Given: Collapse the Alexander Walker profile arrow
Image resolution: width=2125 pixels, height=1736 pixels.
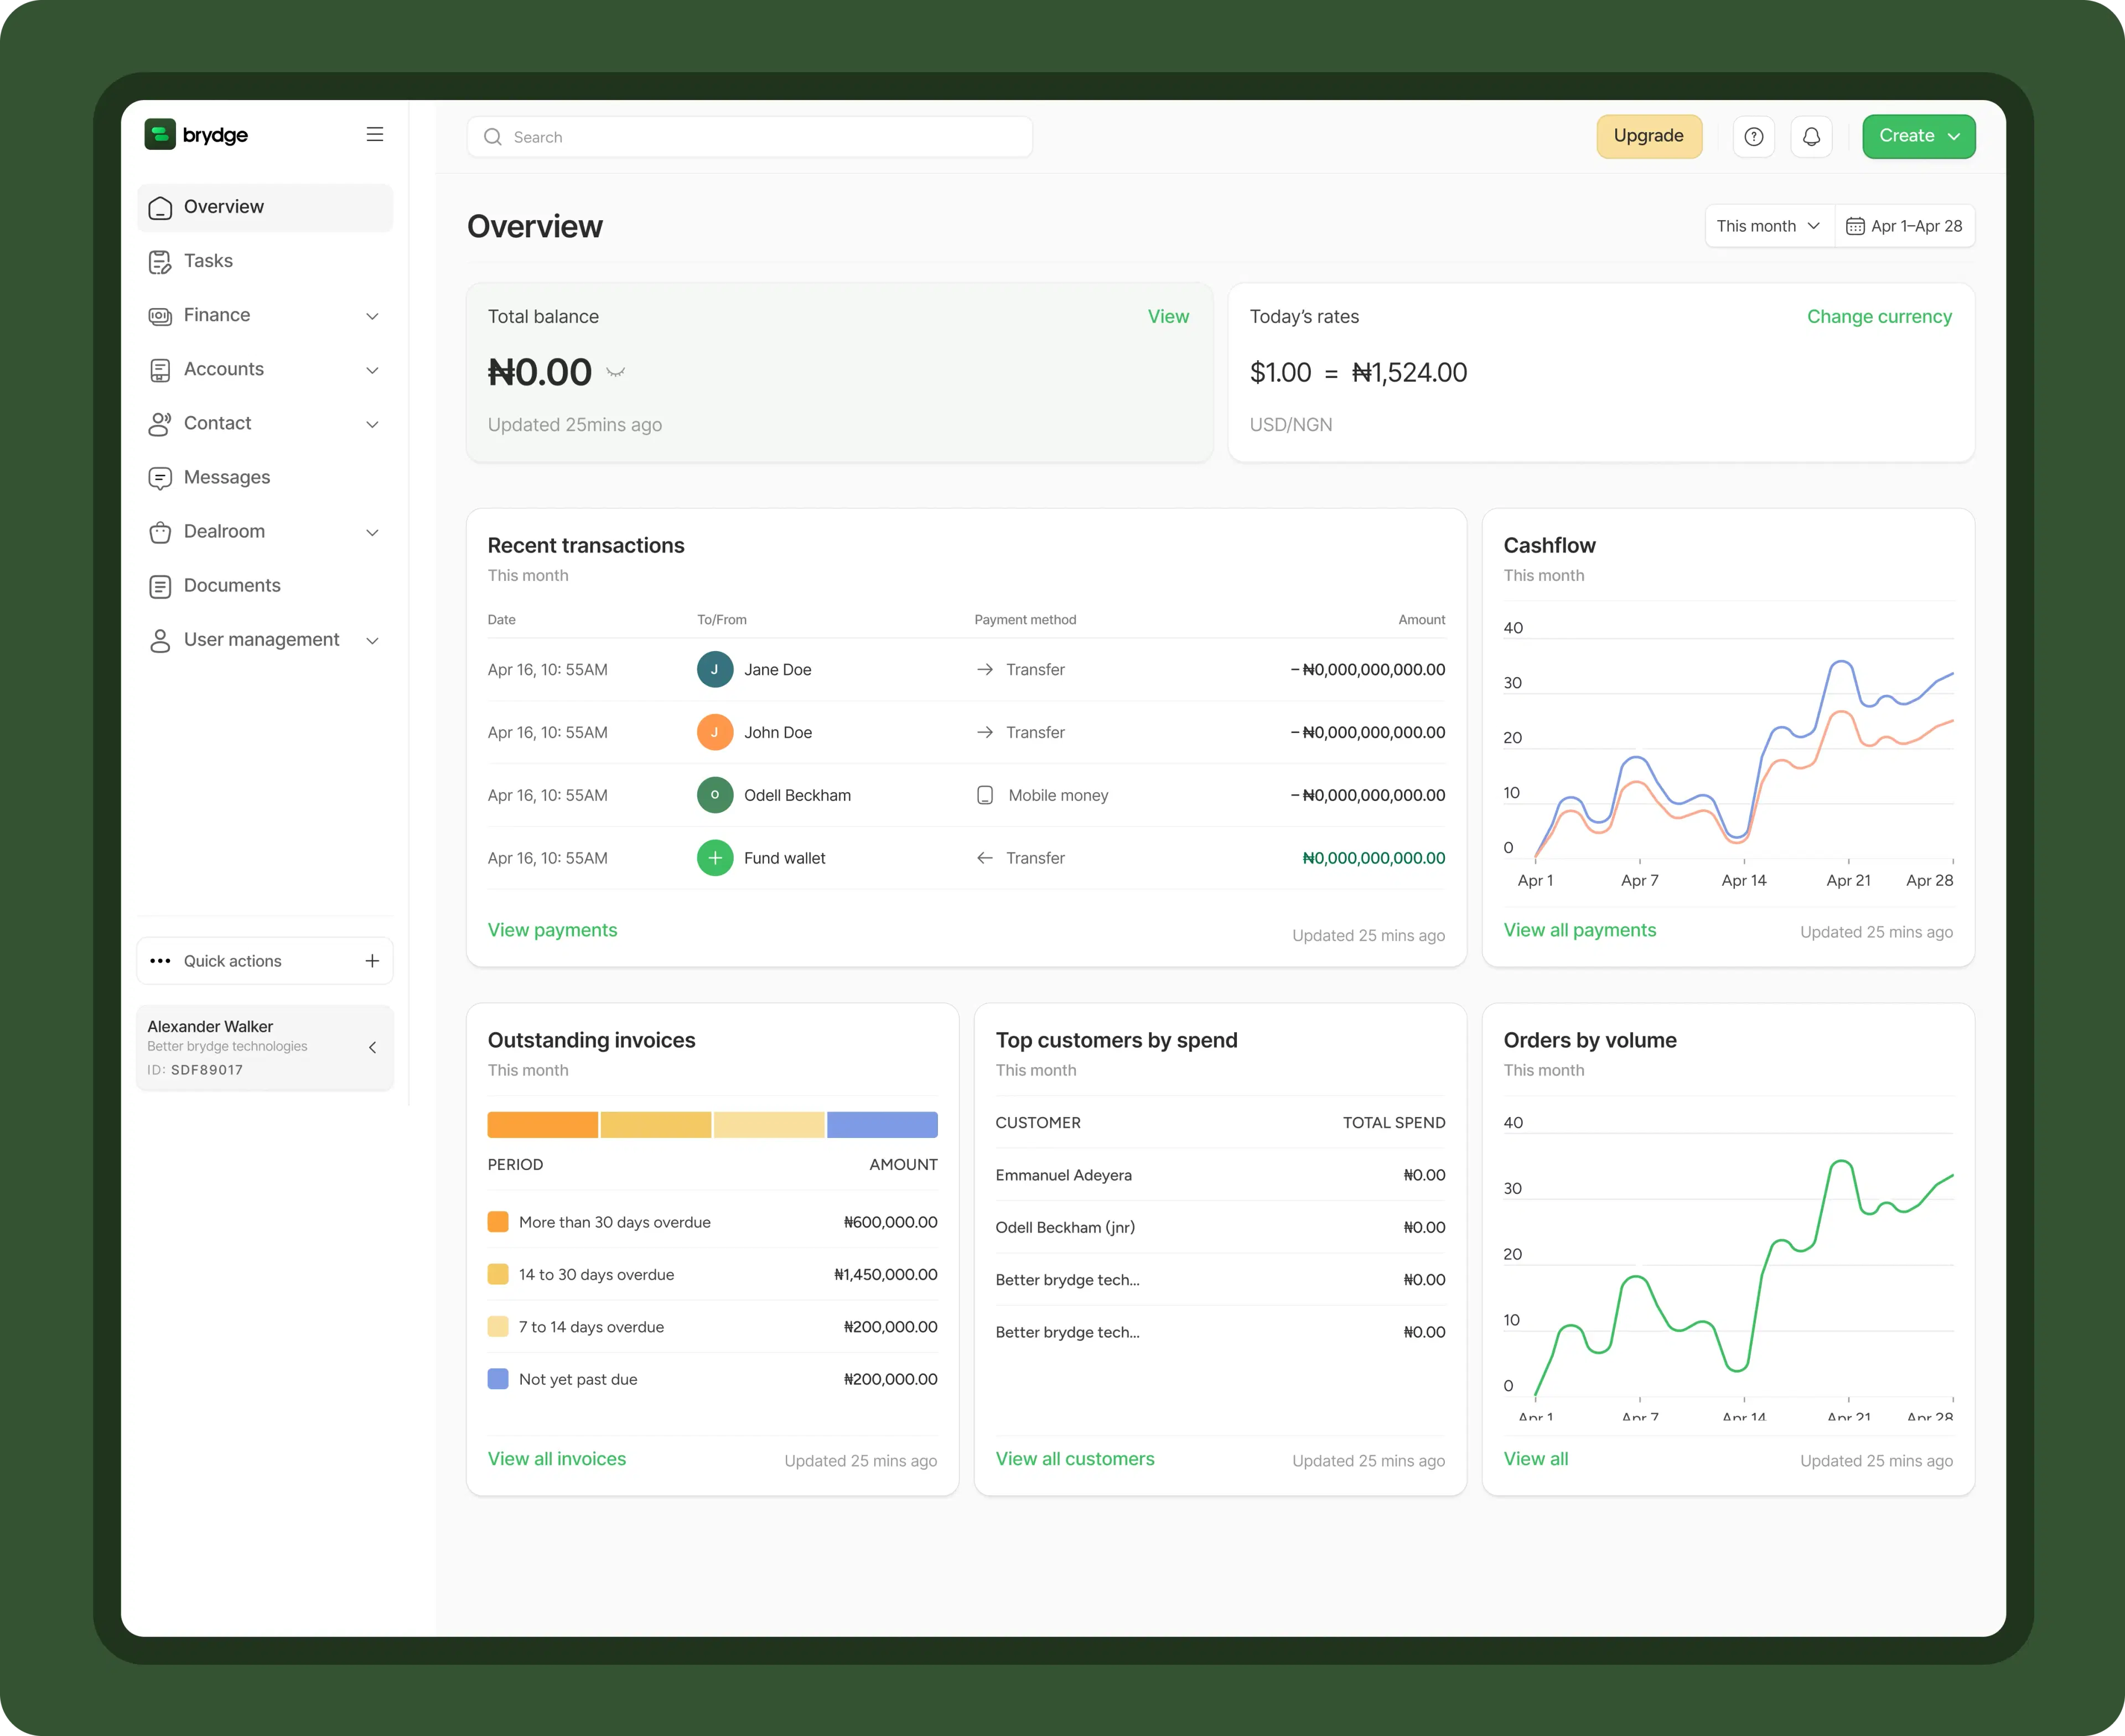Looking at the screenshot, I should pos(372,1047).
